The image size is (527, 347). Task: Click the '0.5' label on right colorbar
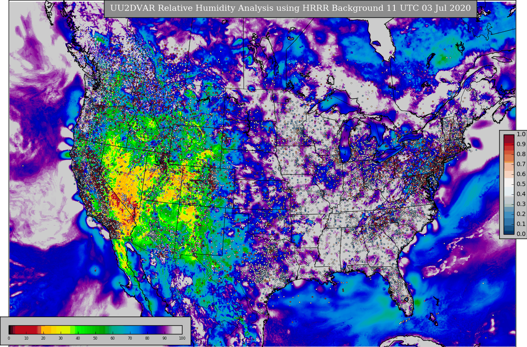pyautogui.click(x=521, y=184)
